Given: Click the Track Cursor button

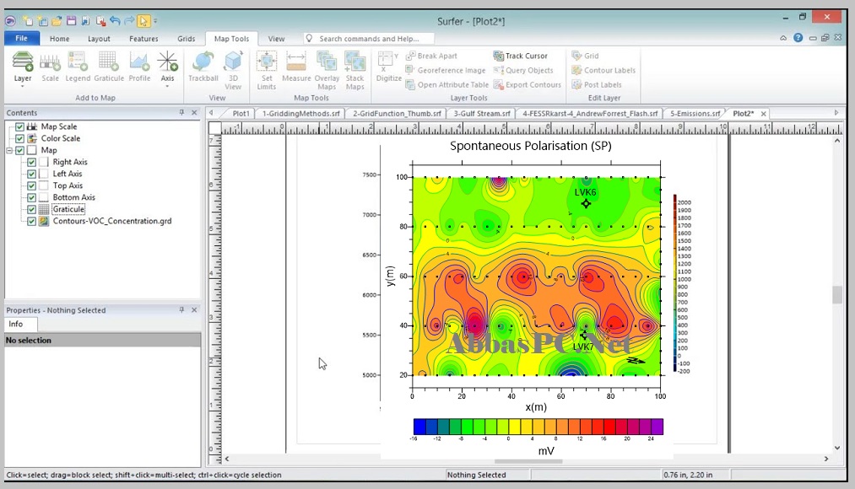Looking at the screenshot, I should [520, 56].
